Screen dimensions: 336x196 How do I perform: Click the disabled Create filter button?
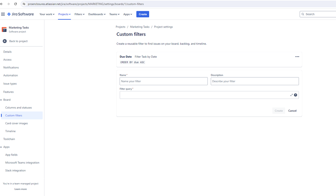278,111
